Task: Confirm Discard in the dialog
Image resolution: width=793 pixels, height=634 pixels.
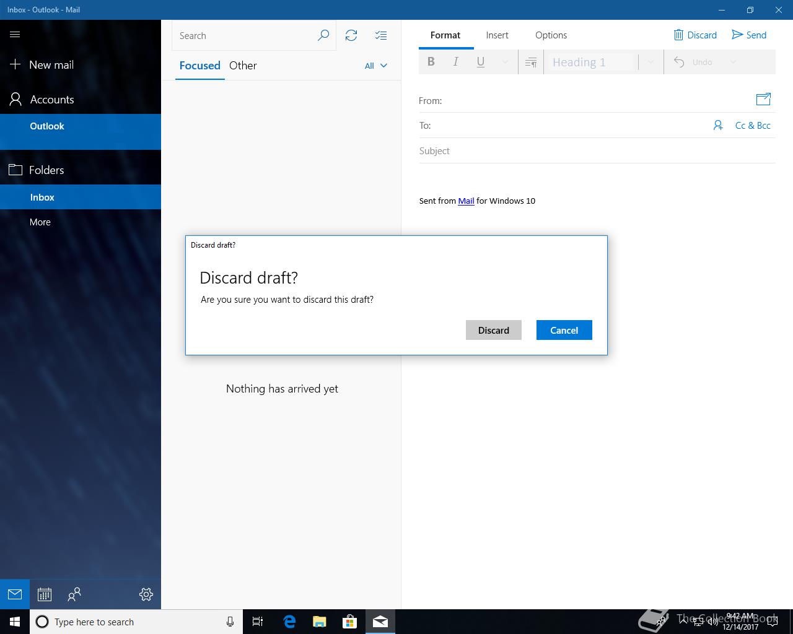Action: tap(494, 330)
